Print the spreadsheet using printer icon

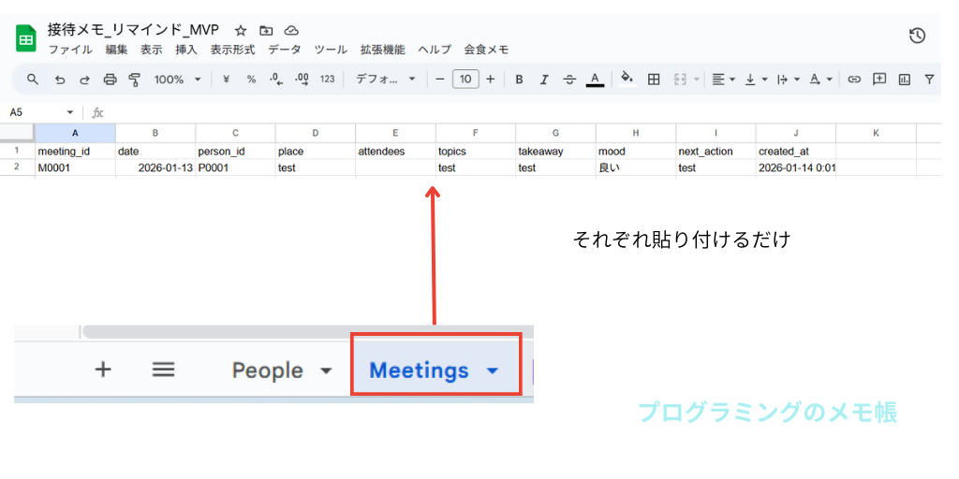(110, 80)
